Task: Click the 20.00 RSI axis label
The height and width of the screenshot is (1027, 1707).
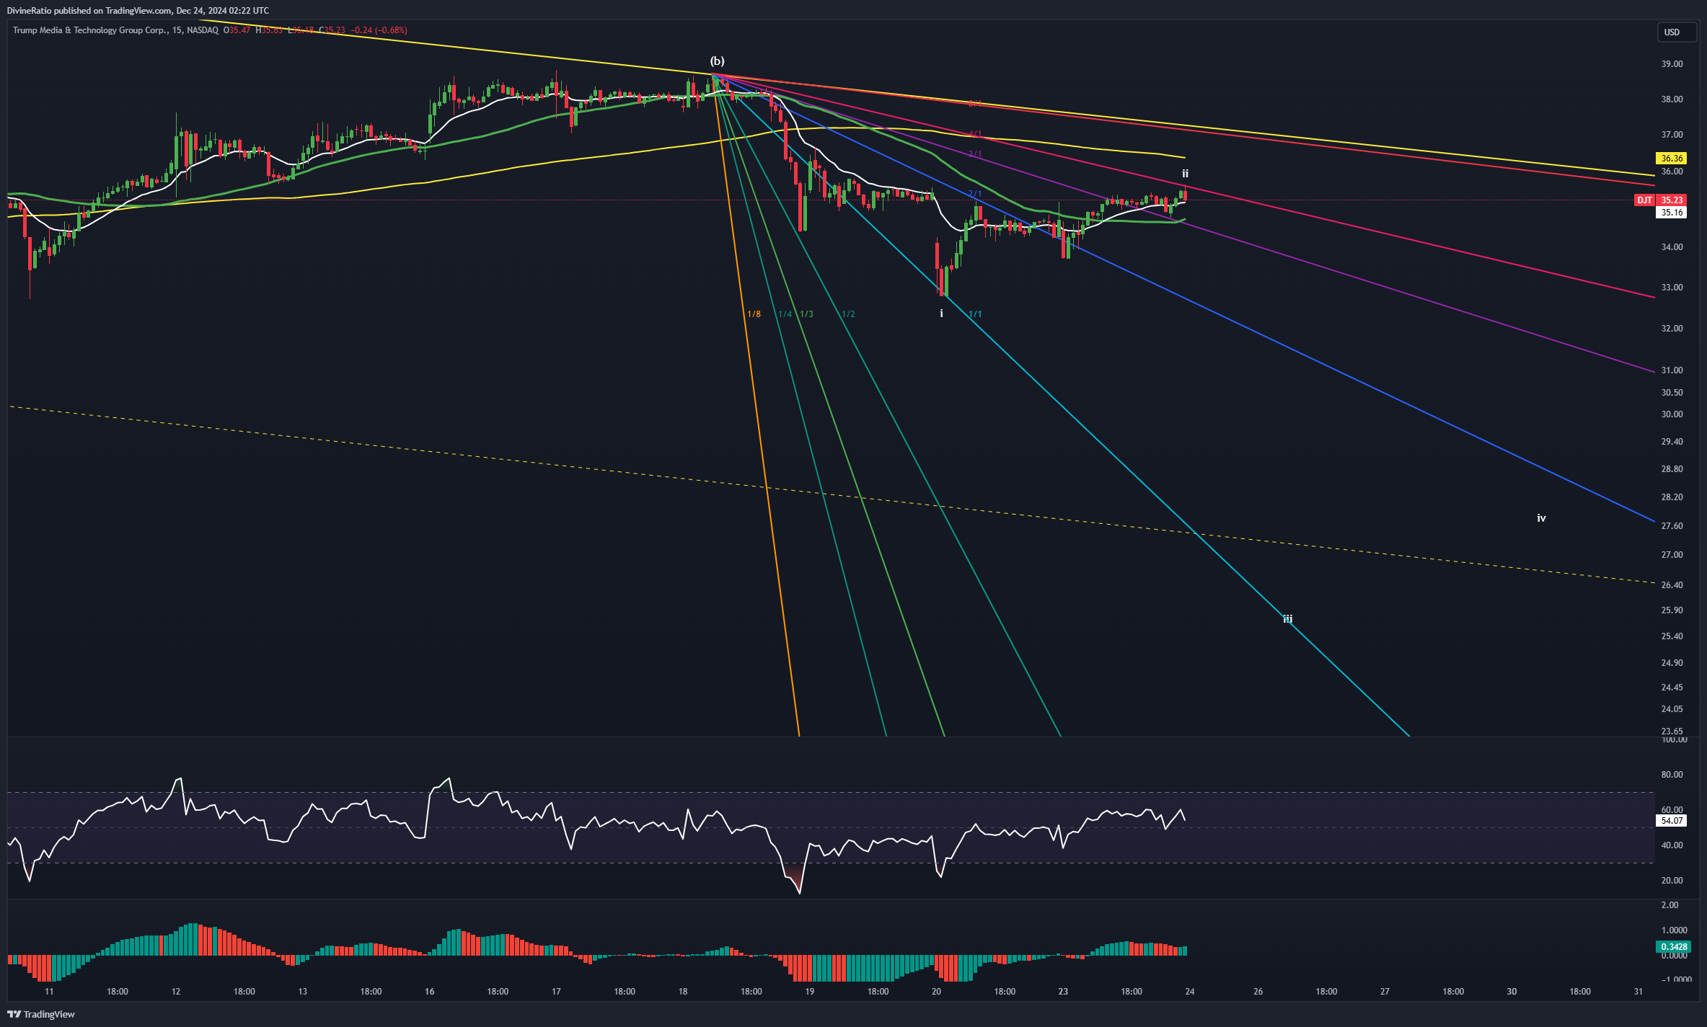Action: click(1672, 881)
